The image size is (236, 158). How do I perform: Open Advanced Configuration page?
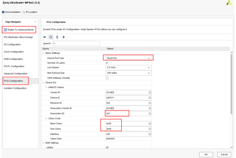click(x=16, y=74)
